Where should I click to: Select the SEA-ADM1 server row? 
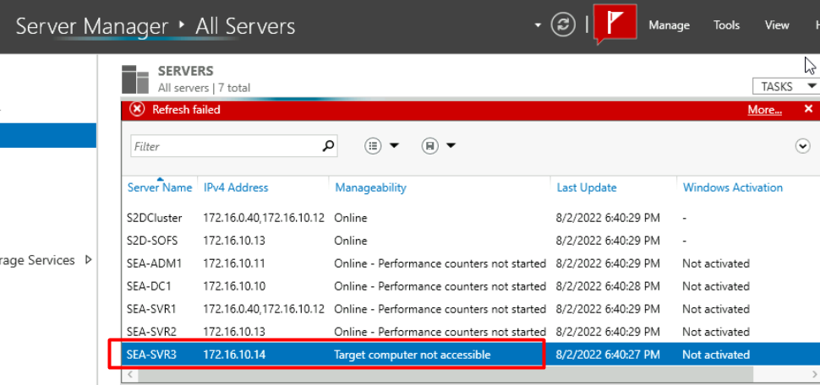click(x=471, y=263)
